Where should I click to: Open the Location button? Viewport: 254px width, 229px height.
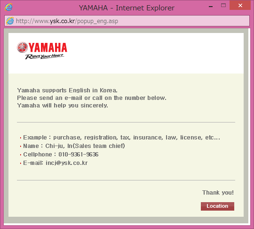pyautogui.click(x=217, y=206)
